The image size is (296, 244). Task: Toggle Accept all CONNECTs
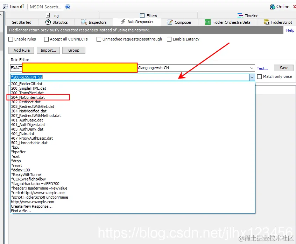[x=46, y=39]
